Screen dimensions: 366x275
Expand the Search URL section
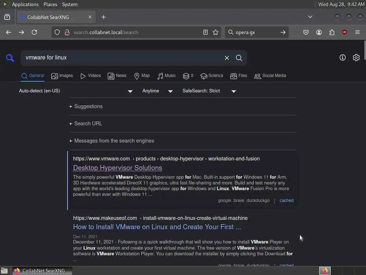[x=86, y=124]
